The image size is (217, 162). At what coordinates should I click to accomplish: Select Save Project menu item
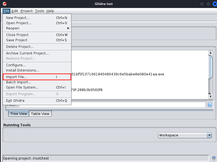(37, 40)
